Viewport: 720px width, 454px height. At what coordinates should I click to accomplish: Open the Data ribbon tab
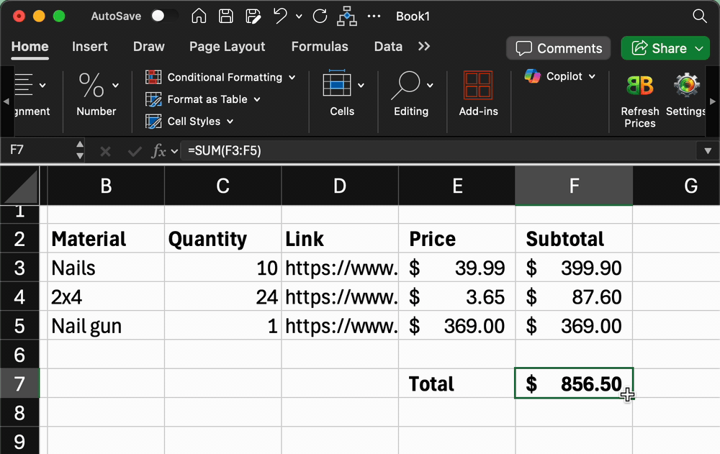click(387, 46)
